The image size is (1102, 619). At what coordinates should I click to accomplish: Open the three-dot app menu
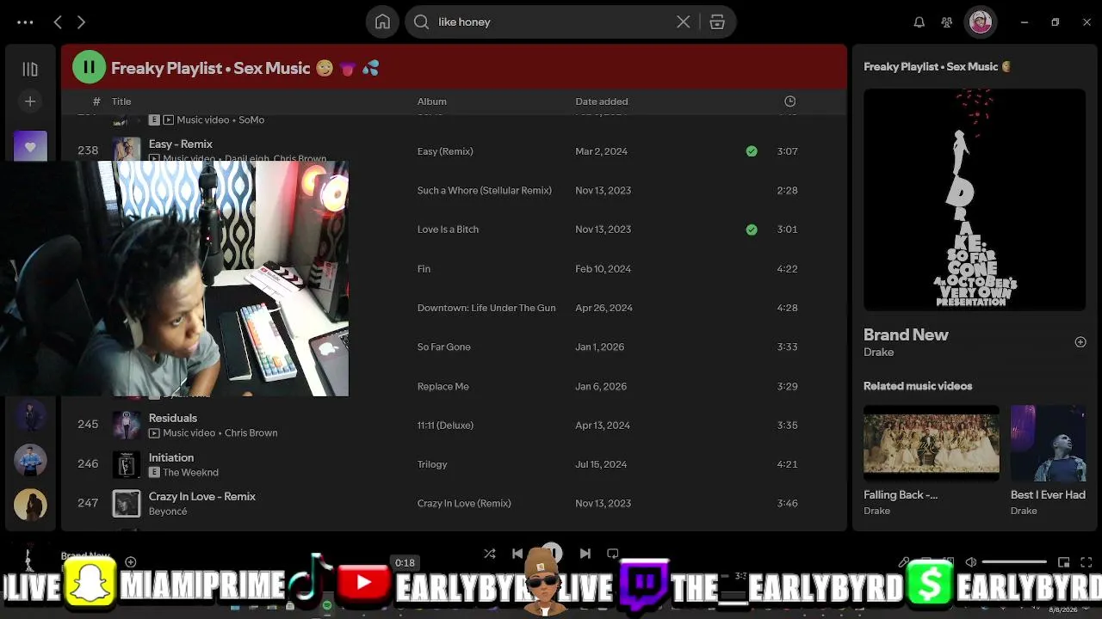(25, 22)
